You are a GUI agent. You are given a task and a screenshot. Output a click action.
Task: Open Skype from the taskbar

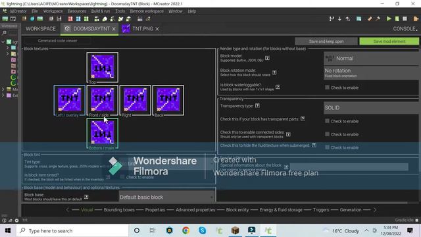[x=202, y=230]
